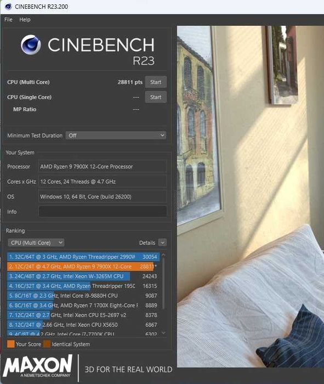Select Ryzen 7 1700X ranking row
The height and width of the screenshot is (384, 324).
(x=83, y=306)
